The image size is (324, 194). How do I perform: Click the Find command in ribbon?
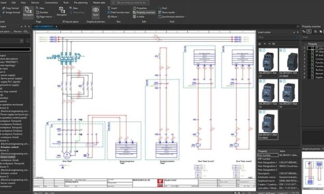[x=163, y=8]
